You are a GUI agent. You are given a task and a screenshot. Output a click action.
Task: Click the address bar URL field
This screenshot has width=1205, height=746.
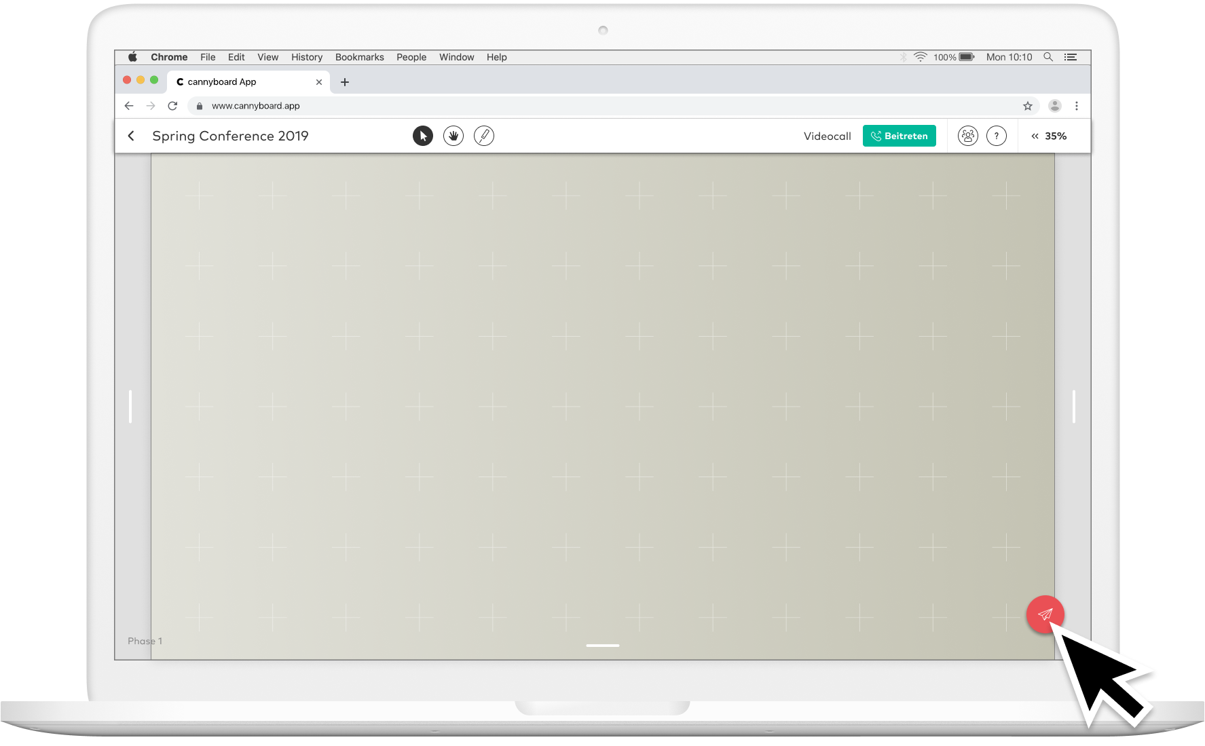pos(613,106)
